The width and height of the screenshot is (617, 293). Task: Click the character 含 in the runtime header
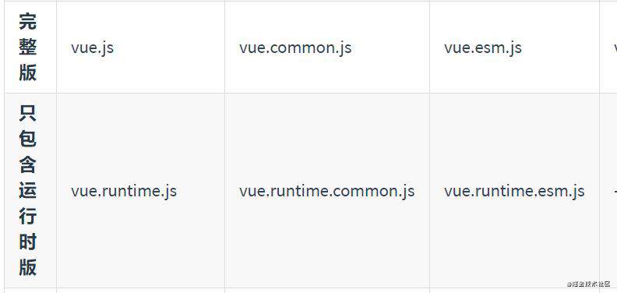pos(27,164)
